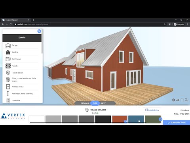Image resolution: width=190 pixels, height=143 pixels.
Task: Open the SUMMARY PAGE button
Action: click(x=177, y=123)
